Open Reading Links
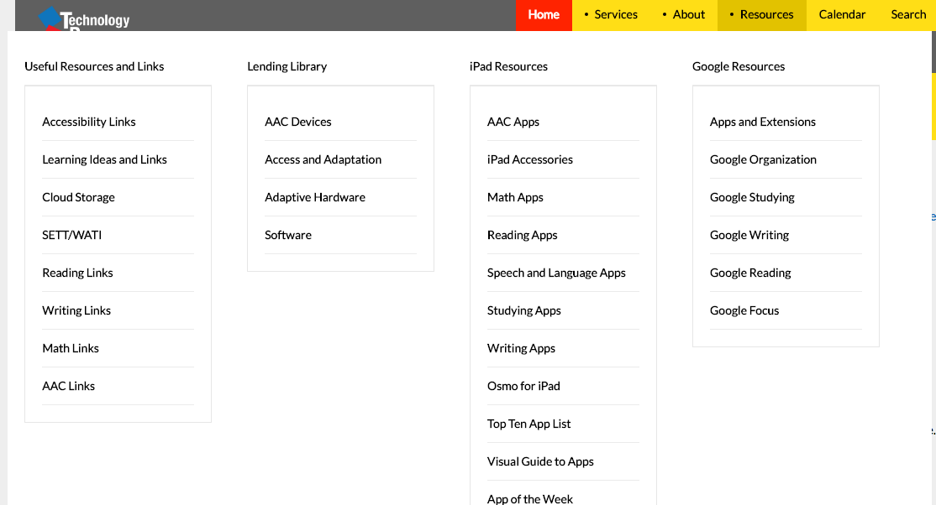Image resolution: width=936 pixels, height=505 pixels. [x=77, y=273]
